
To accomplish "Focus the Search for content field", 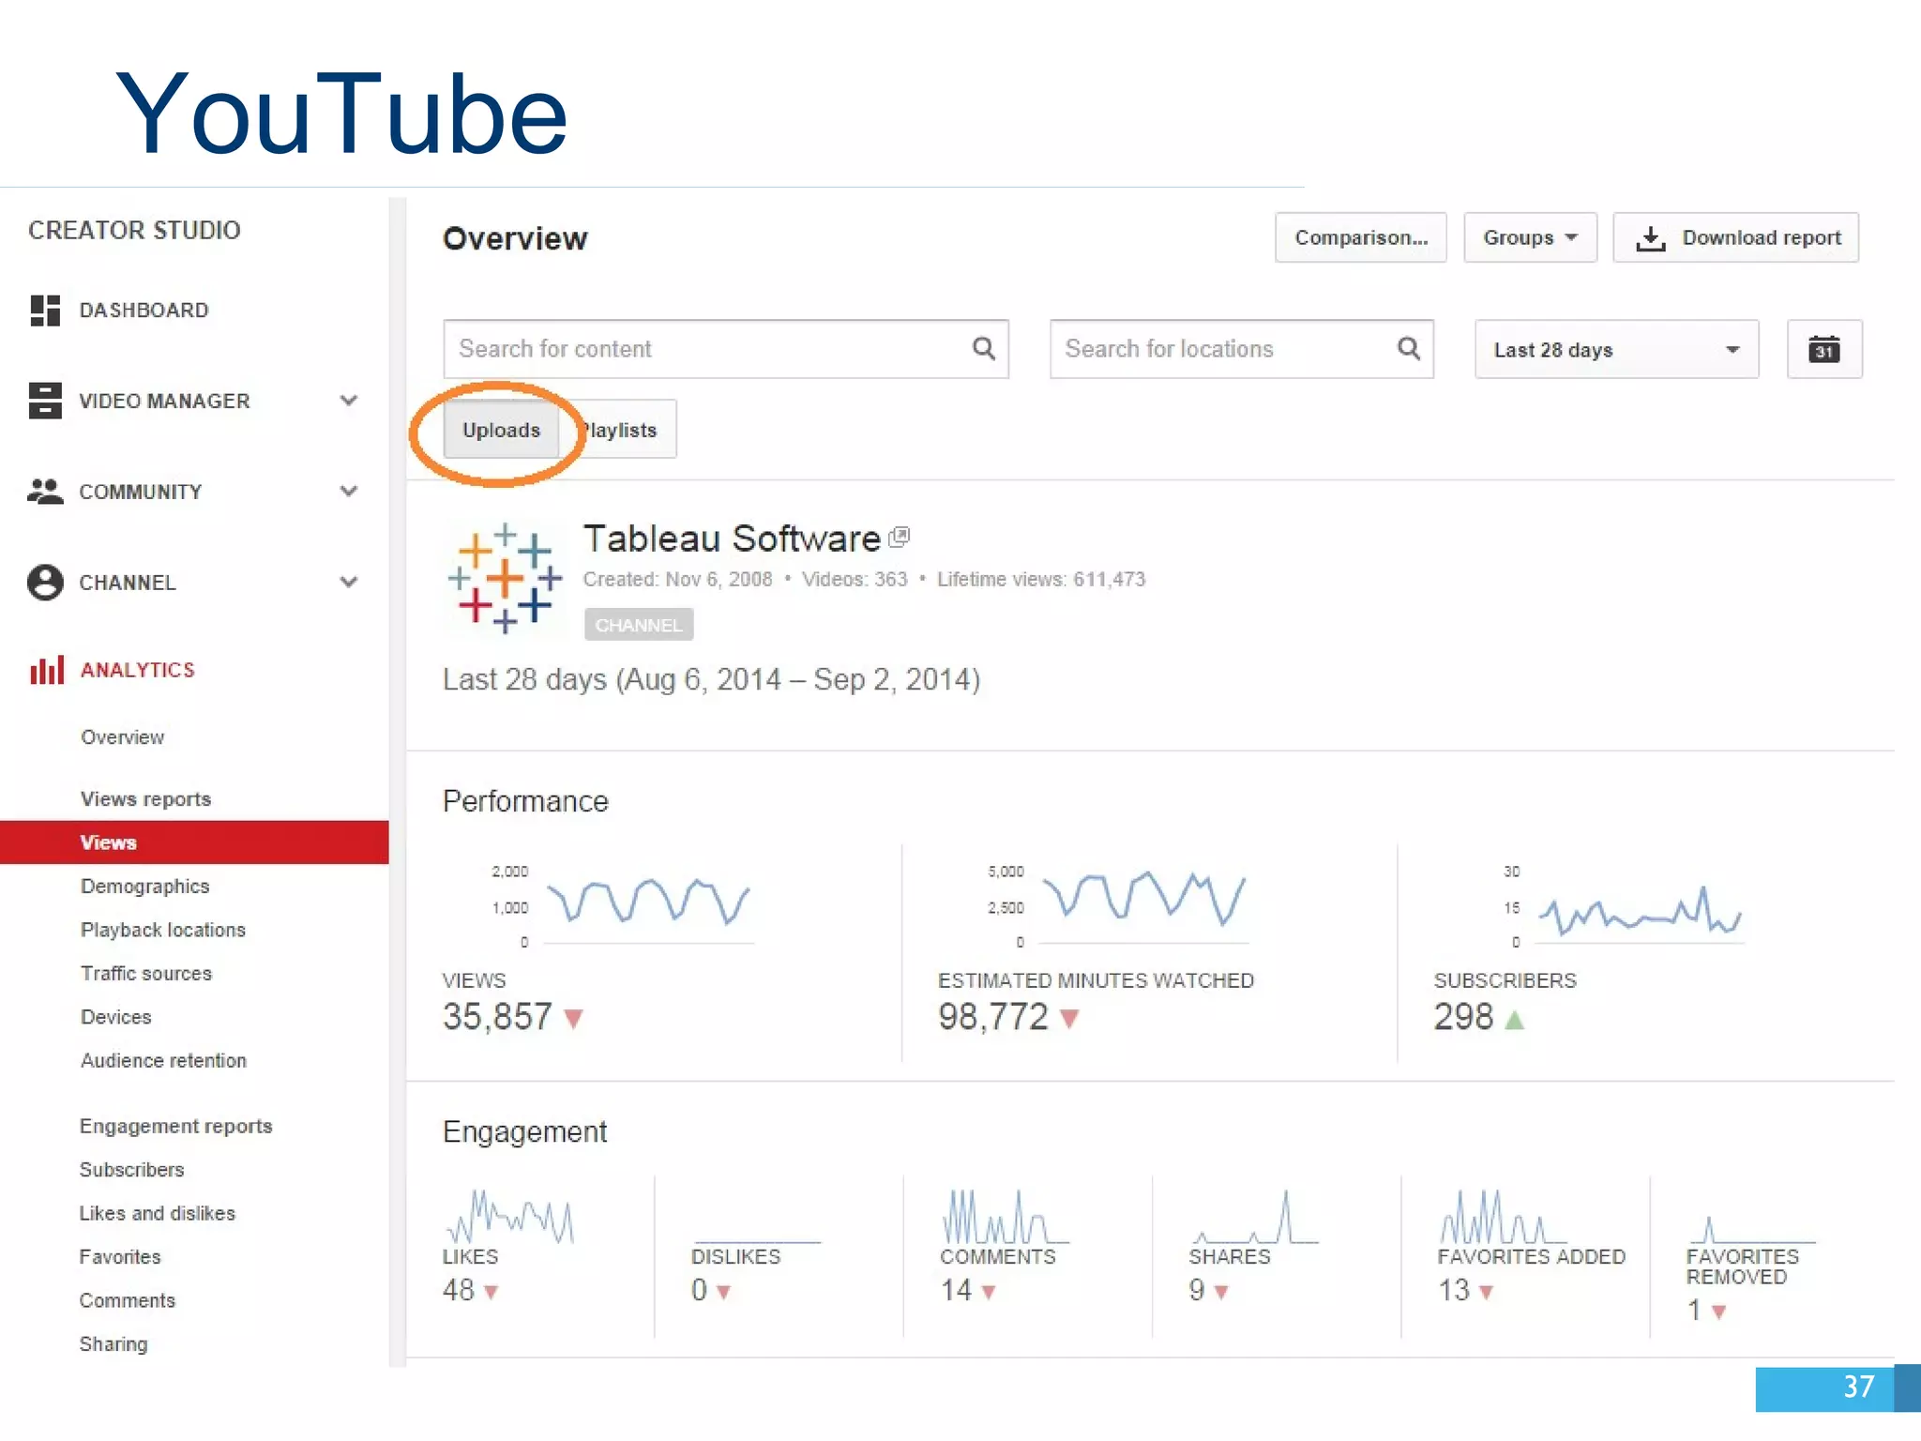I will point(725,349).
